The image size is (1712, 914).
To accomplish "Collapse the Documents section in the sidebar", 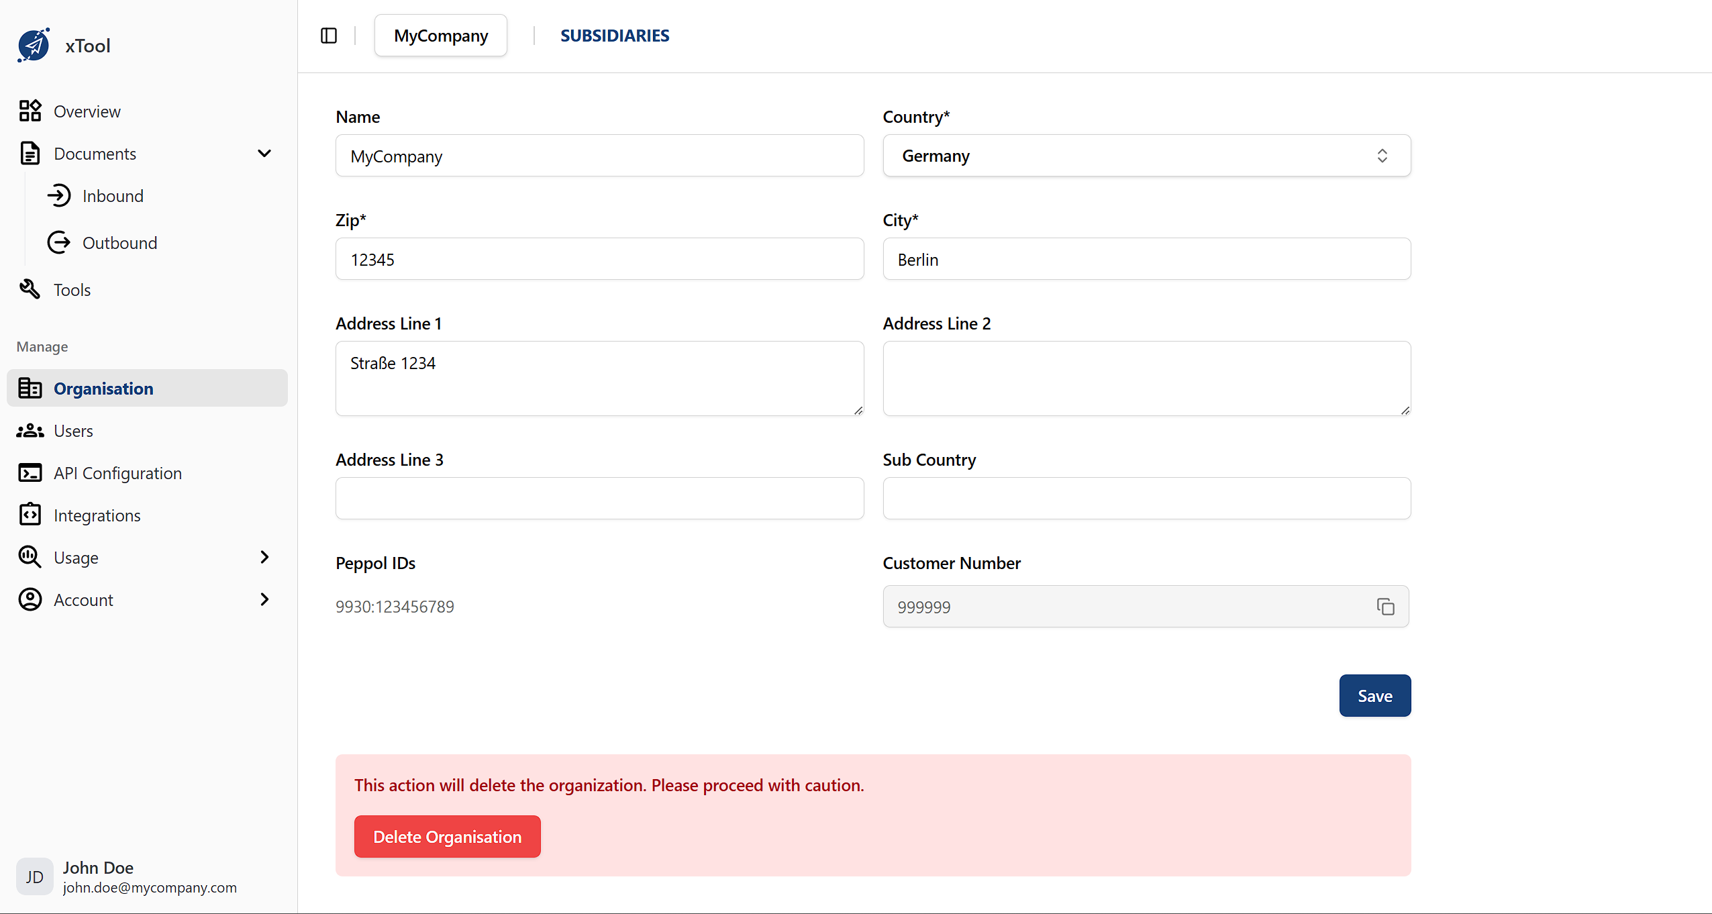I will 264,153.
